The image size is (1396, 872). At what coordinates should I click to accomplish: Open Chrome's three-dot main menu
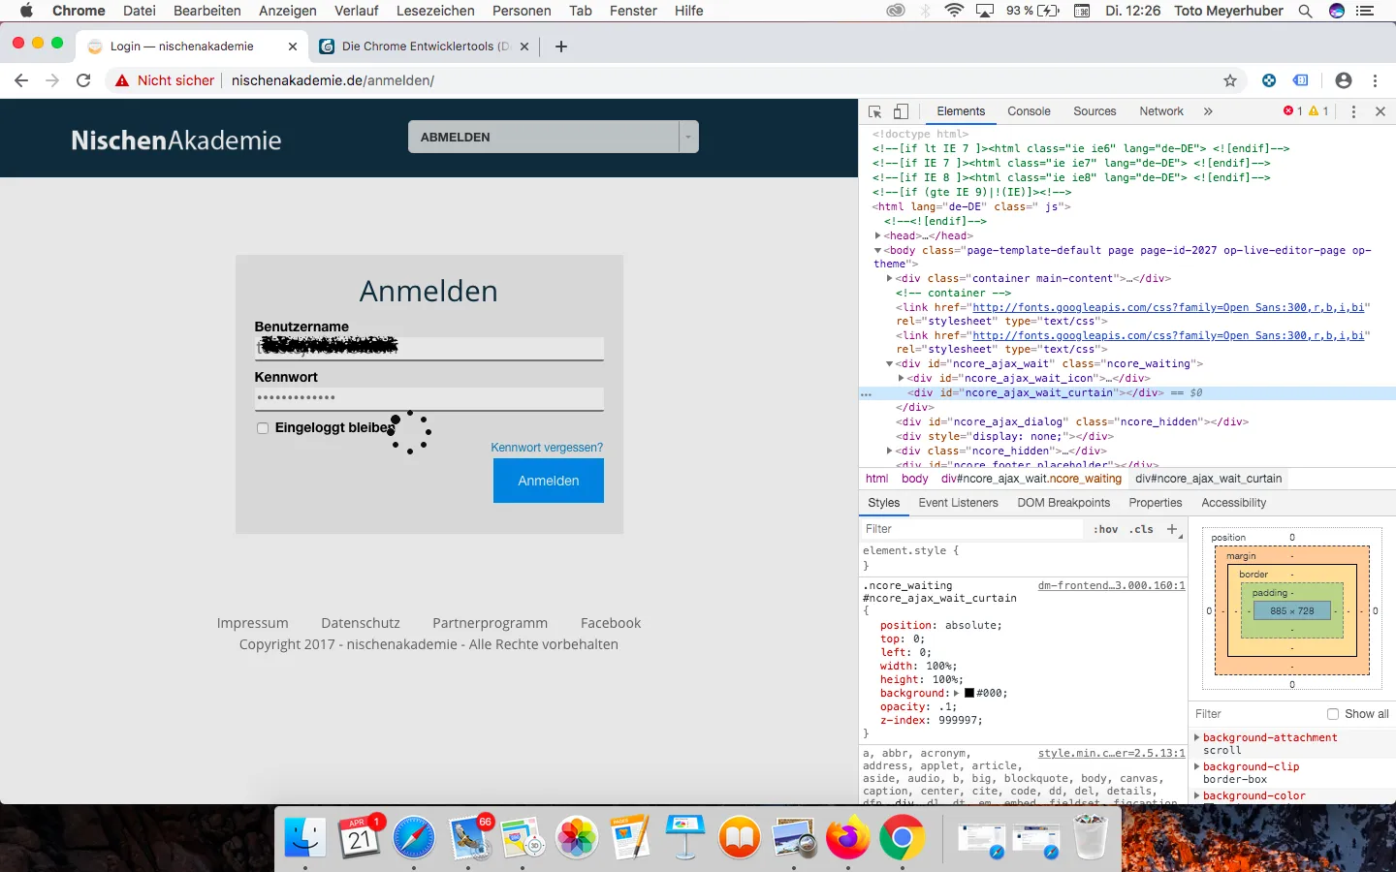tap(1375, 80)
